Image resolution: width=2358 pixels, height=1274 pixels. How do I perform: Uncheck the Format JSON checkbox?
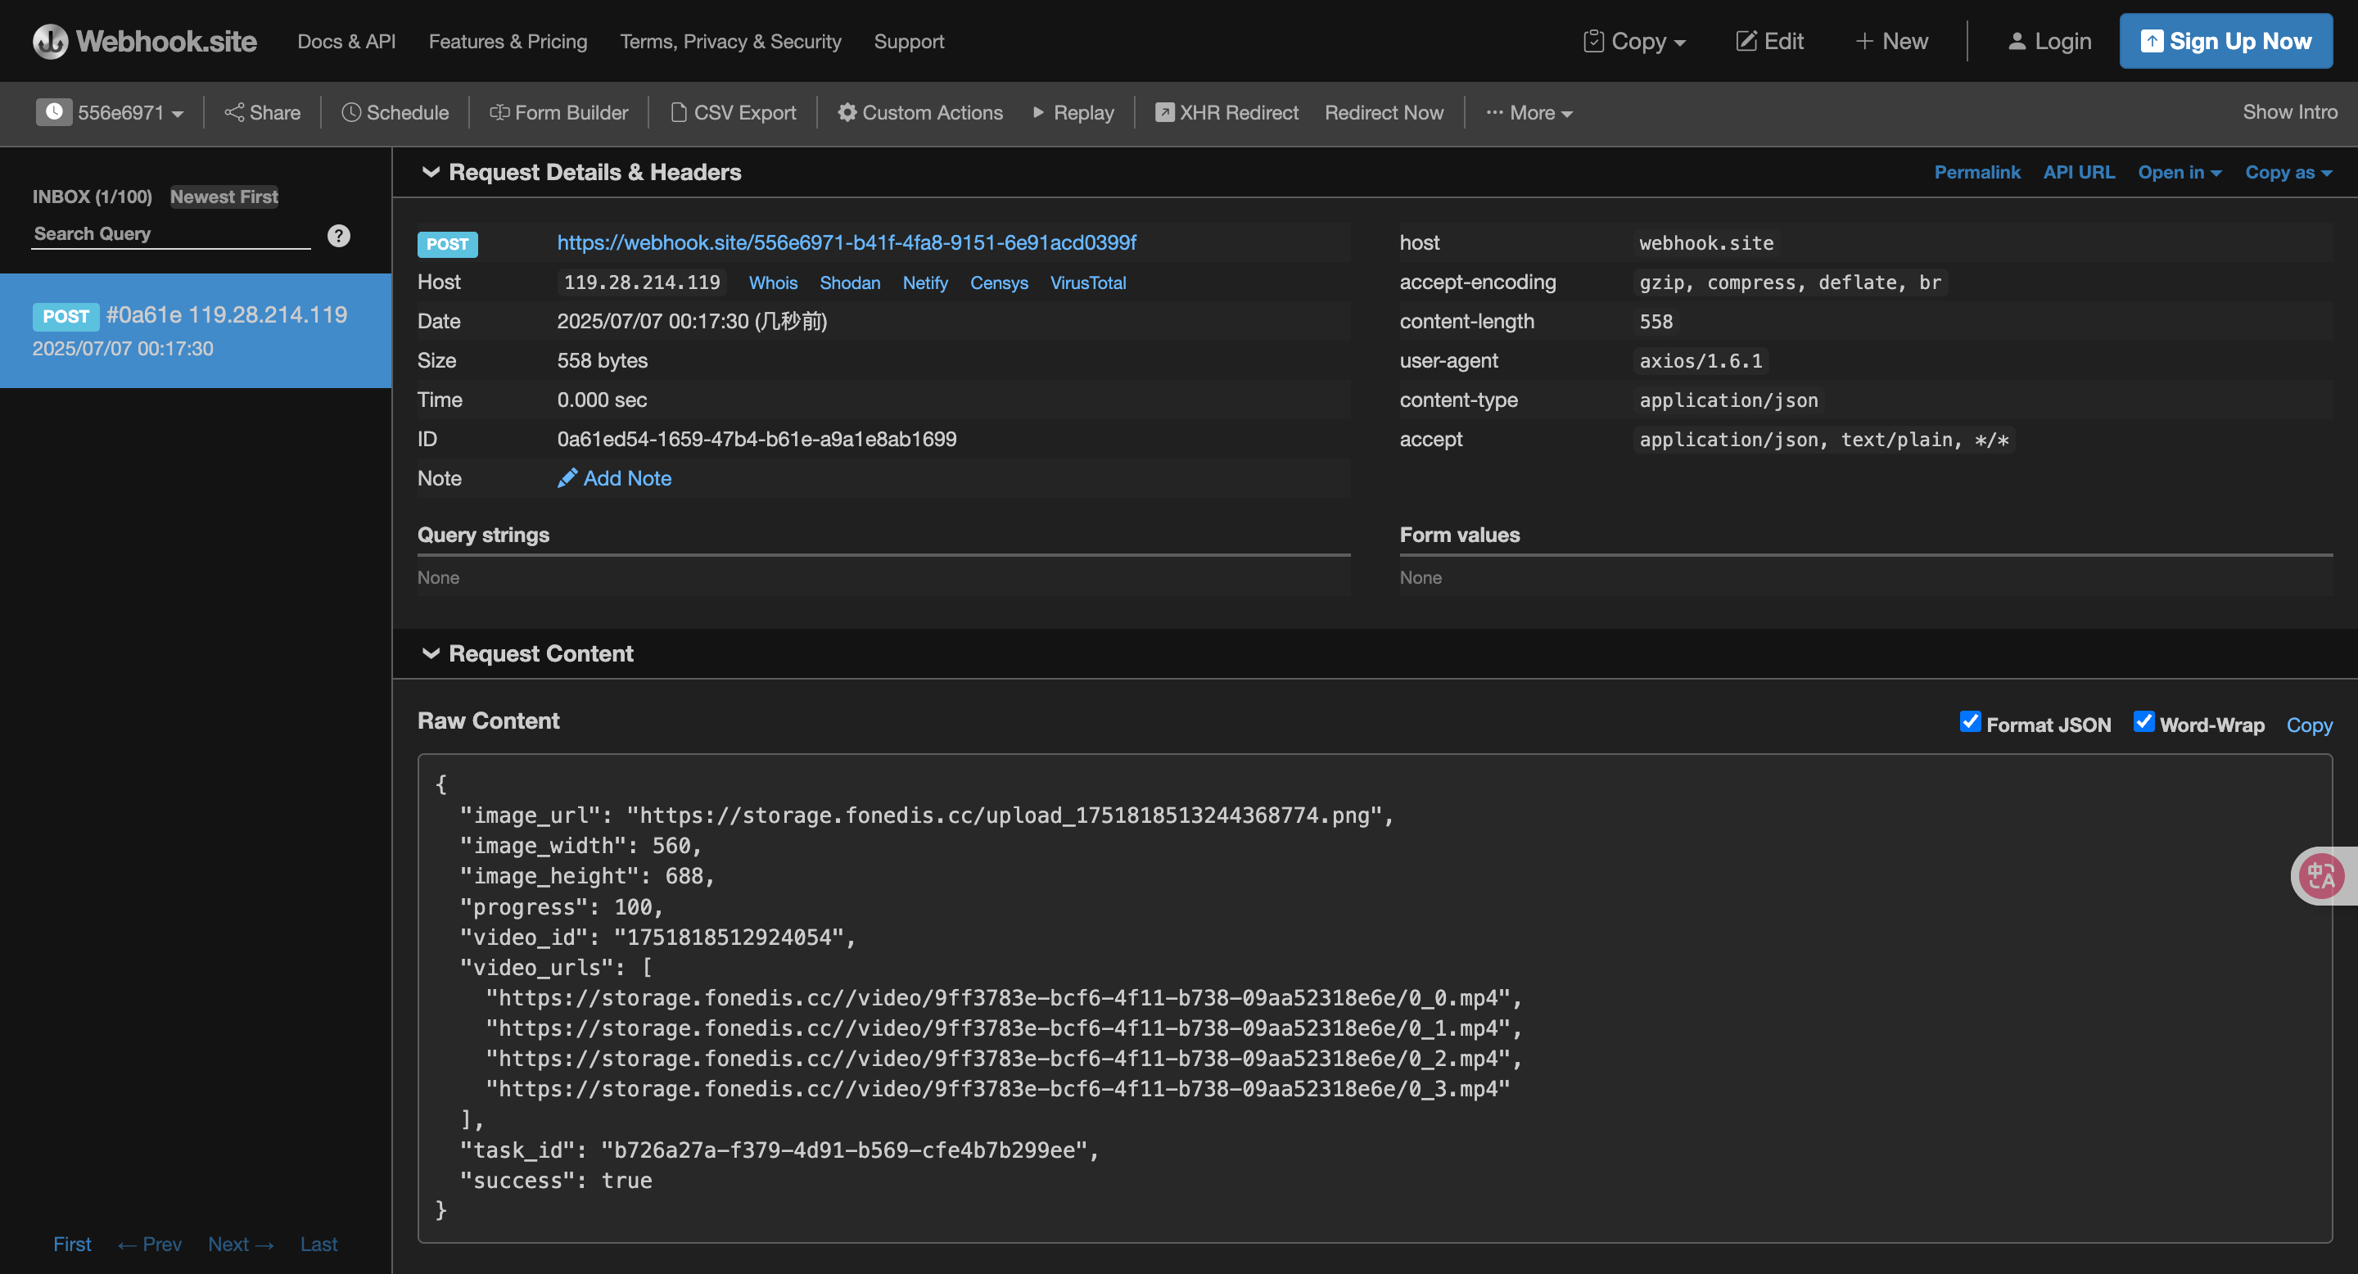pos(1970,722)
